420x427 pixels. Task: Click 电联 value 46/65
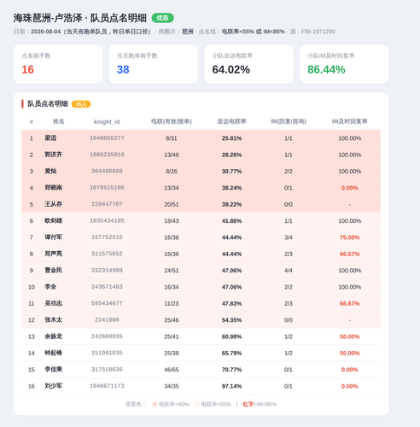click(x=172, y=370)
